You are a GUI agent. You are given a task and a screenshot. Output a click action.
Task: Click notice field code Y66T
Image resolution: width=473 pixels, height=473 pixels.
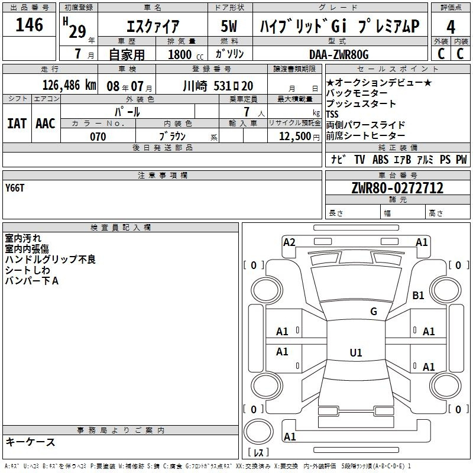14,188
